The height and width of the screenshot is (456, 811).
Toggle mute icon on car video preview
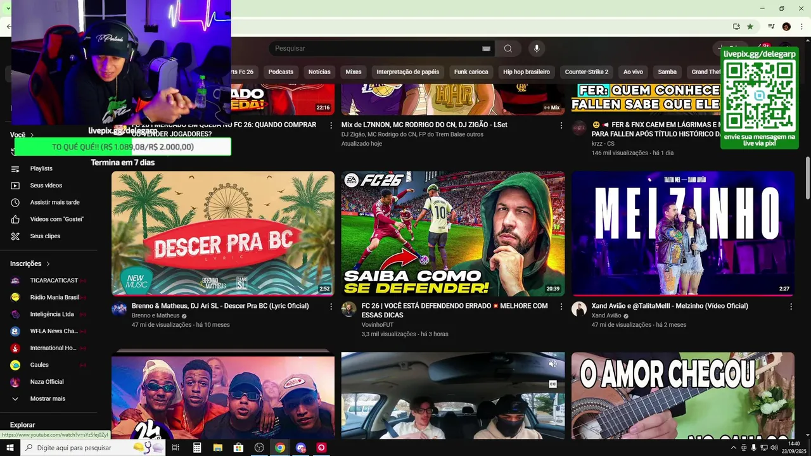coord(552,364)
